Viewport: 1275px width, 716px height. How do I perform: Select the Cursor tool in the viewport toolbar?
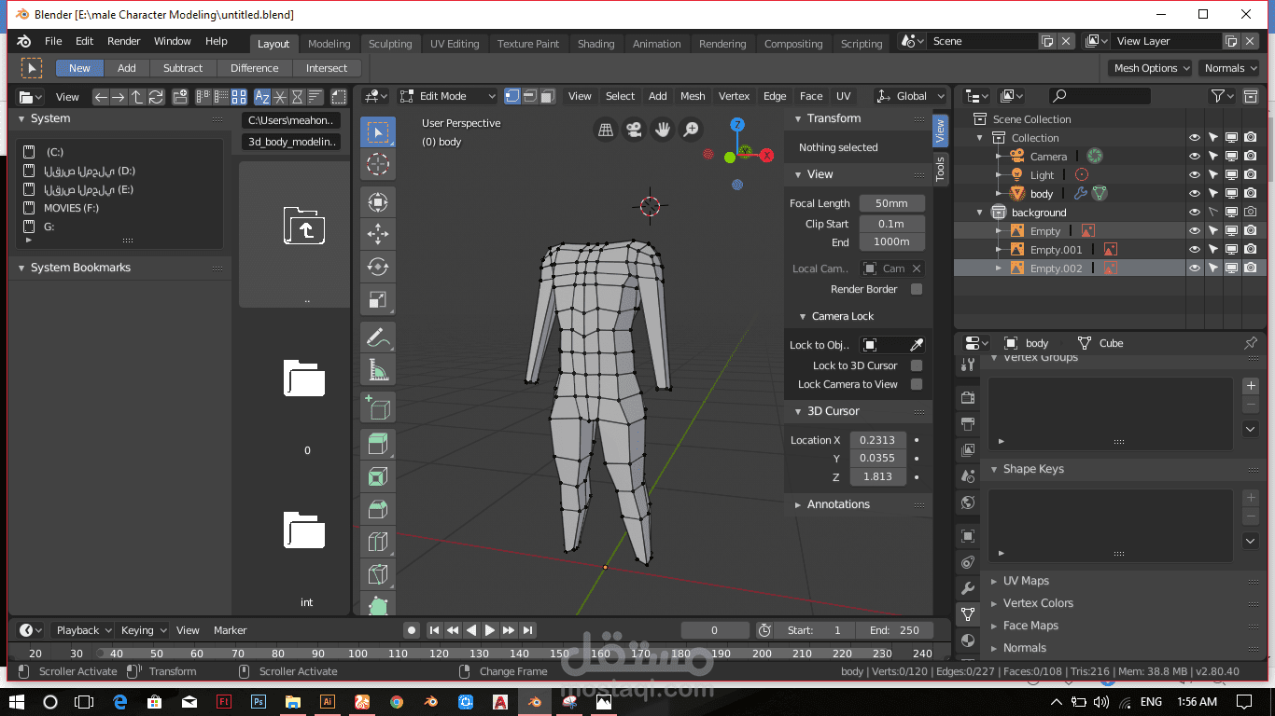click(377, 165)
